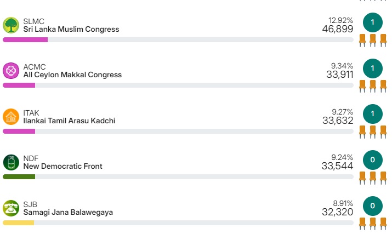392x234 pixels.
Task: Click the ACMC seat count badge
Action: pyautogui.click(x=372, y=69)
